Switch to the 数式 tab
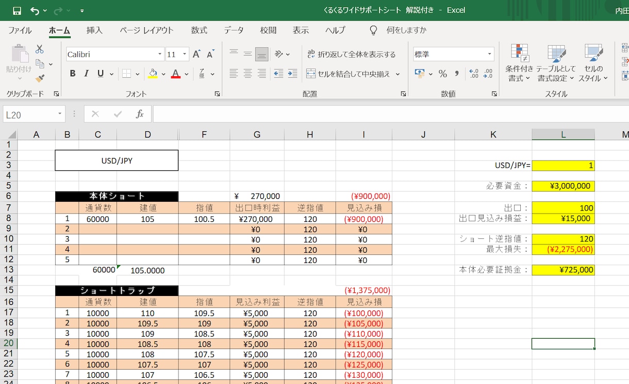 (x=199, y=30)
